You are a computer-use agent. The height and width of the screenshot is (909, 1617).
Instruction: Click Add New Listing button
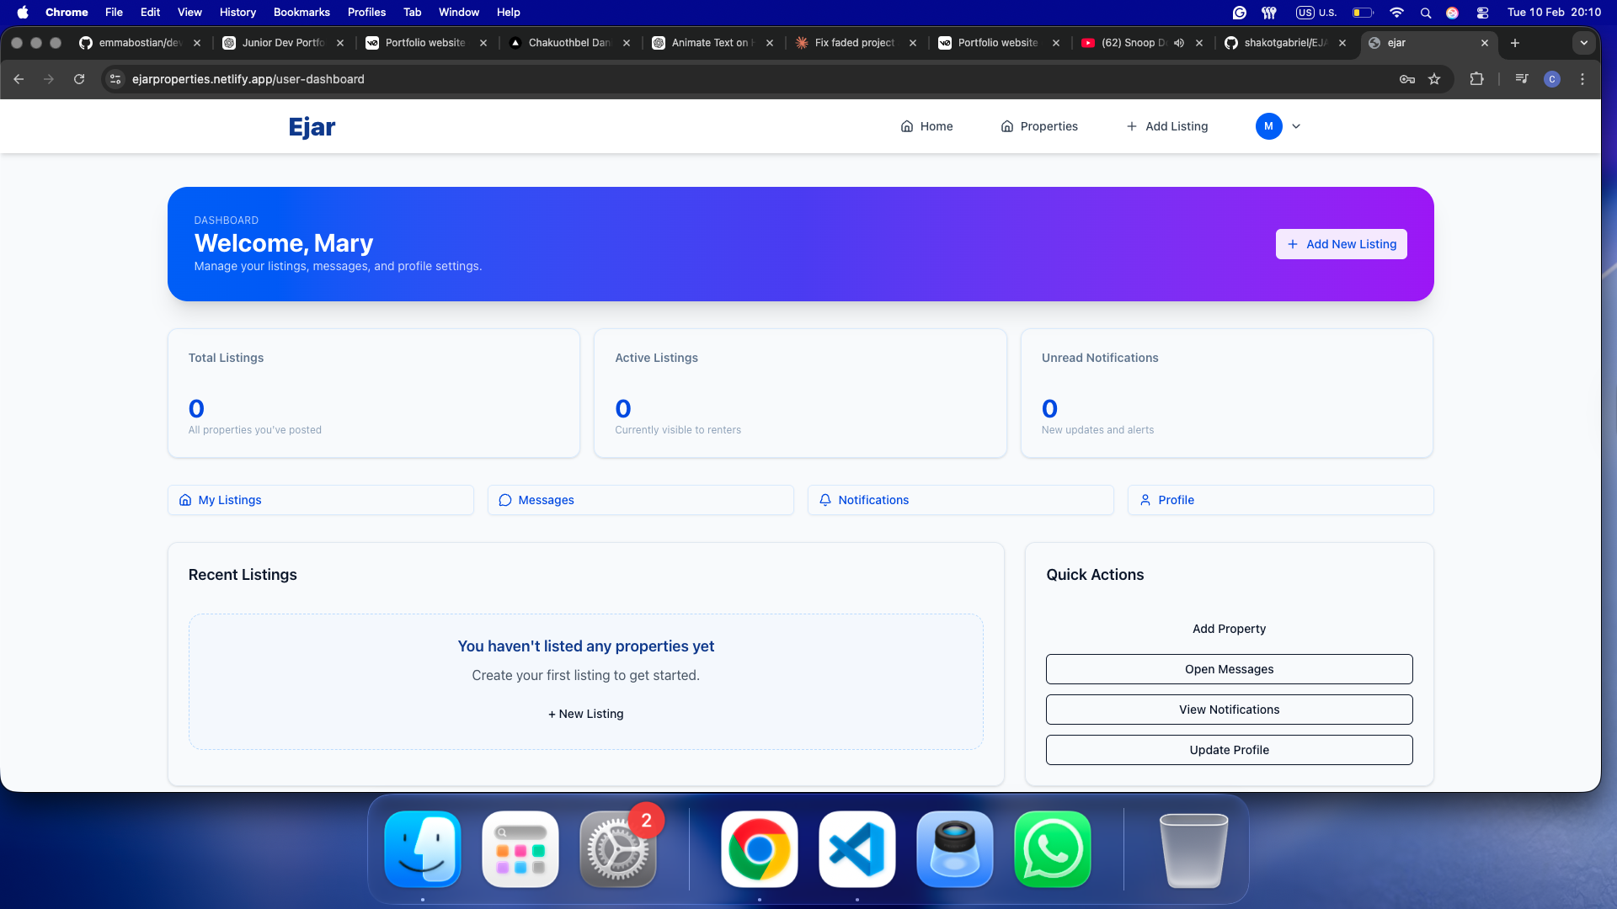point(1341,244)
